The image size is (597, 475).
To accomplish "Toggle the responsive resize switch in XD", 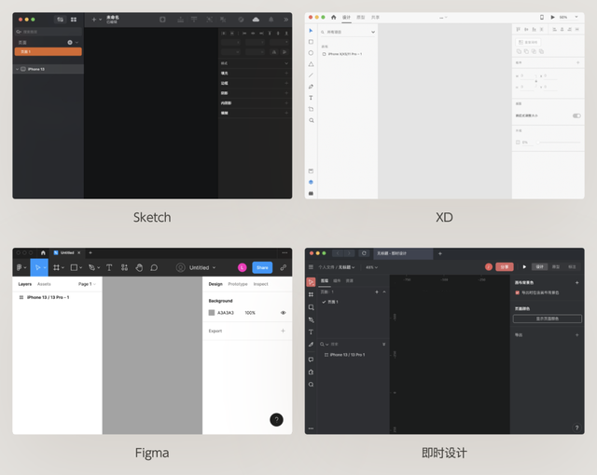I will tap(576, 115).
